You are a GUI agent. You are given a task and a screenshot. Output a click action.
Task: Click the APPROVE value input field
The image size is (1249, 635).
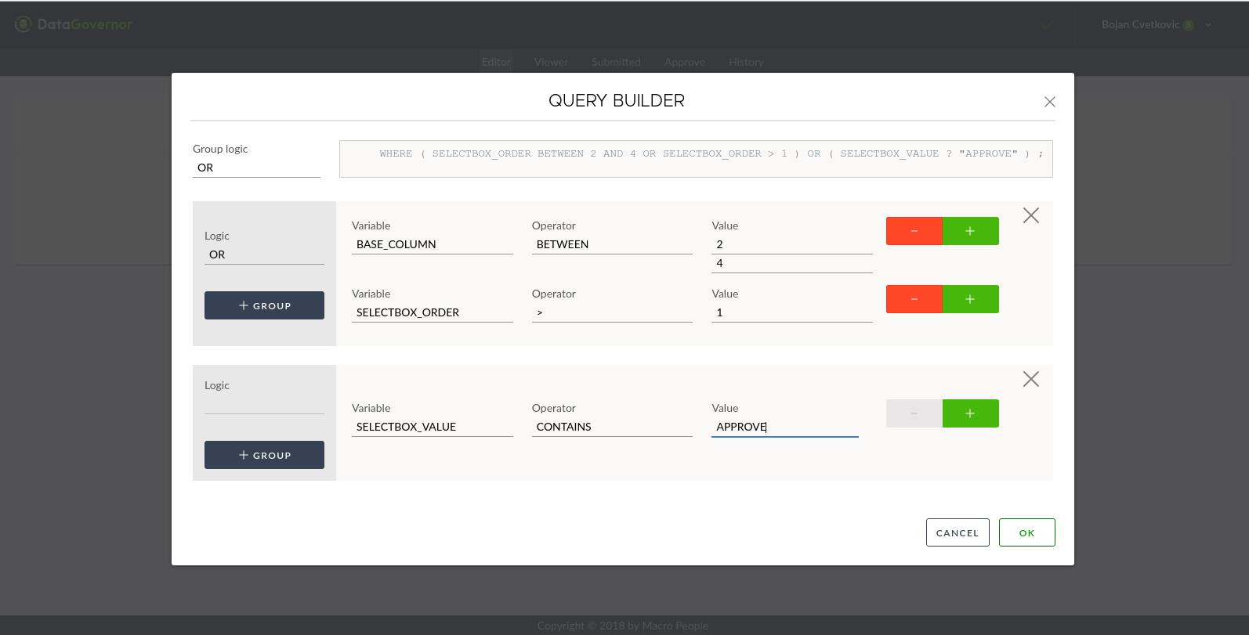pos(784,427)
